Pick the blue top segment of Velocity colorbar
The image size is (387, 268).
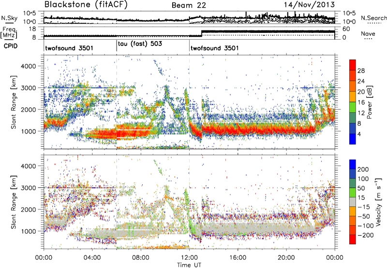pos(353,164)
